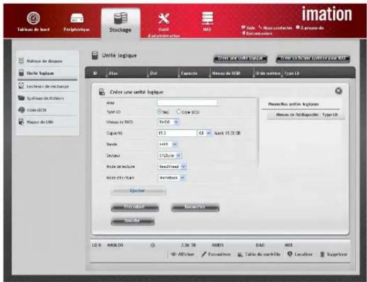Sort by the Alias column header
Screen dimensions: 367x282
pos(113,73)
